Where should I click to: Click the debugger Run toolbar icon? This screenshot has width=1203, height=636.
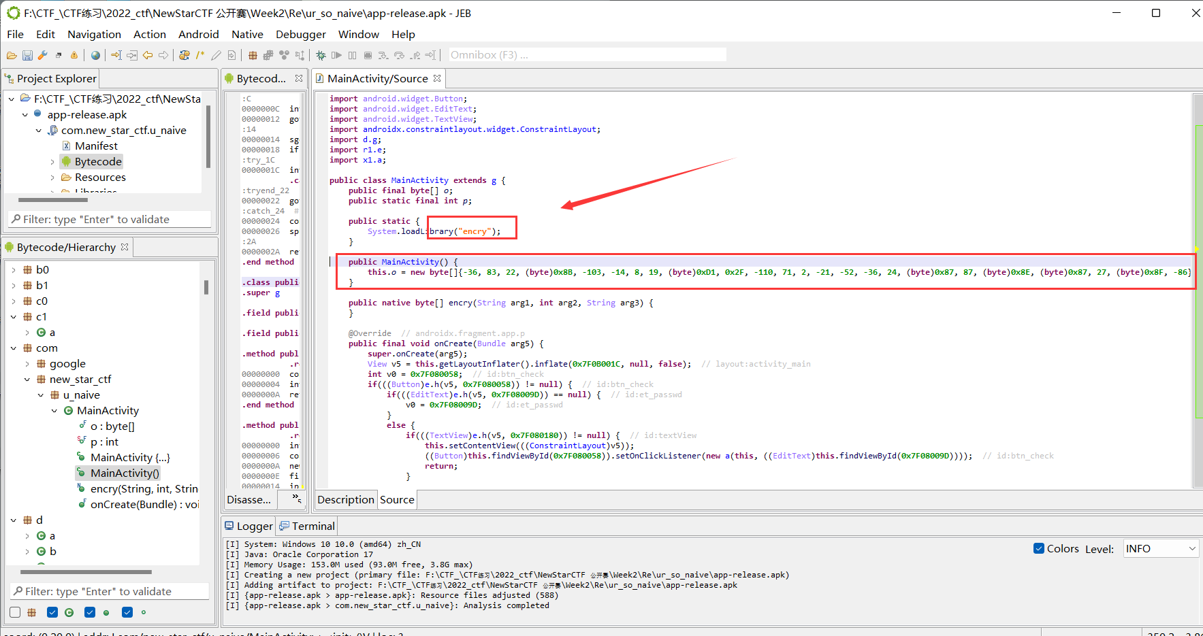[336, 55]
